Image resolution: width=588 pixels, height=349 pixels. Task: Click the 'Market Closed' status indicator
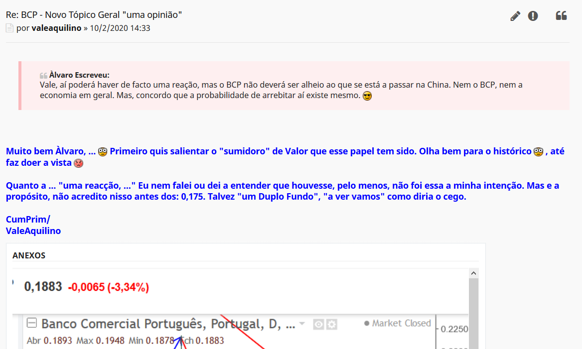(398, 323)
